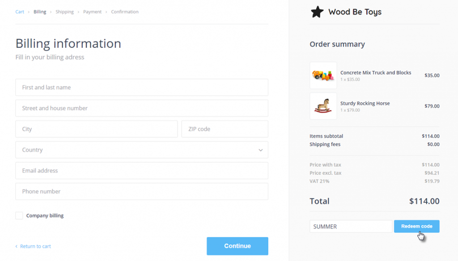Screen dimensions: 458x261
Task: Select the Confirmation breadcrumb step
Action: (125, 12)
